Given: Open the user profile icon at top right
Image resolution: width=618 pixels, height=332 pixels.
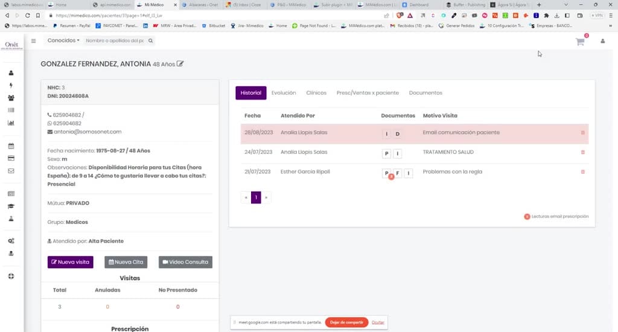Looking at the screenshot, I should pyautogui.click(x=603, y=41).
